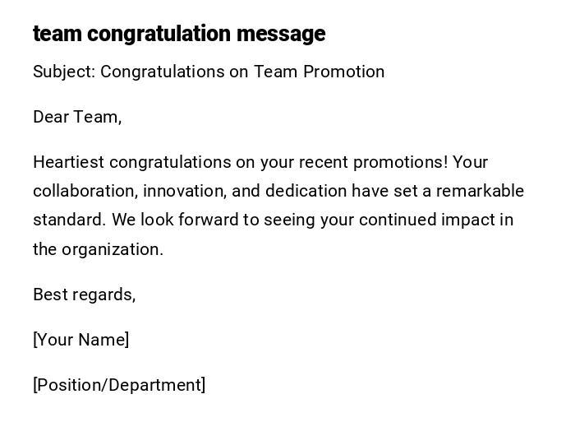Click the "[Your Name]" placeholder

coord(80,340)
